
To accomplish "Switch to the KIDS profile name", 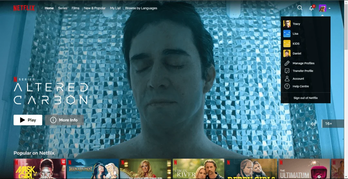I will coord(296,44).
